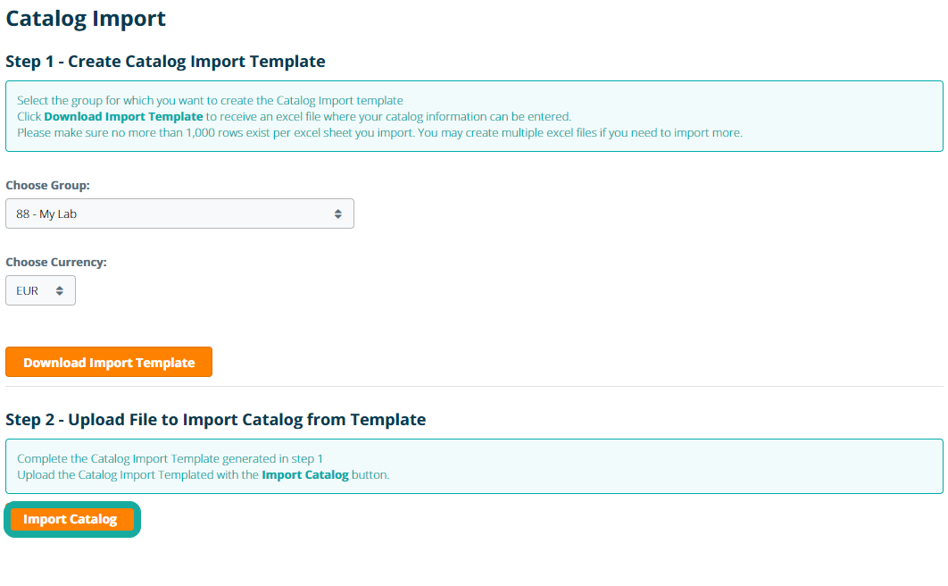Click the Choose Group label

pyautogui.click(x=47, y=185)
